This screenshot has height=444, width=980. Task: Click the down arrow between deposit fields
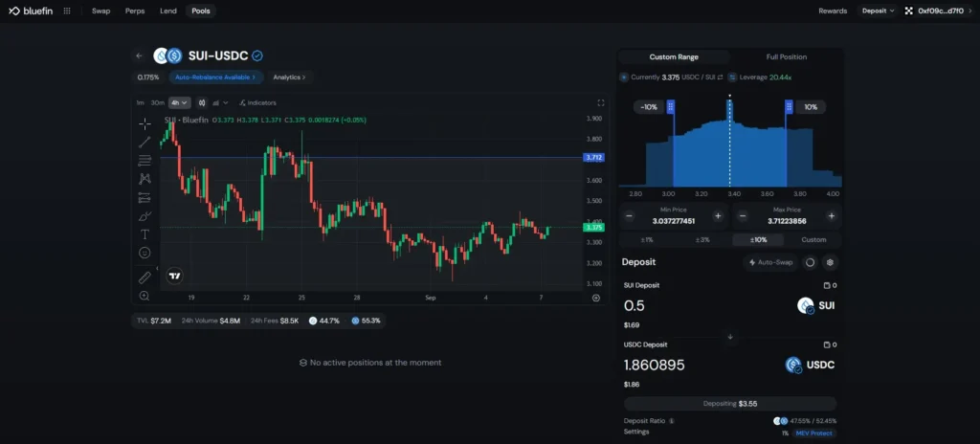point(730,337)
